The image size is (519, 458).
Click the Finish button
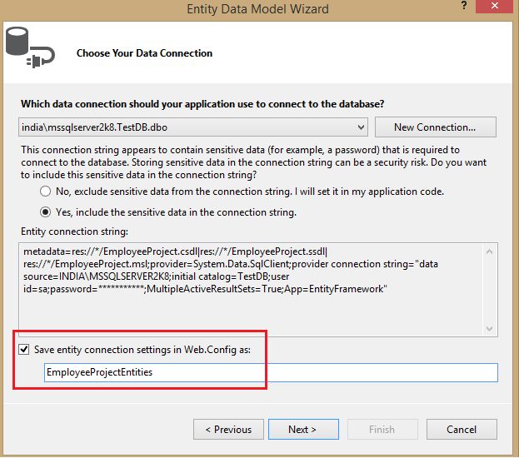pyautogui.click(x=382, y=430)
